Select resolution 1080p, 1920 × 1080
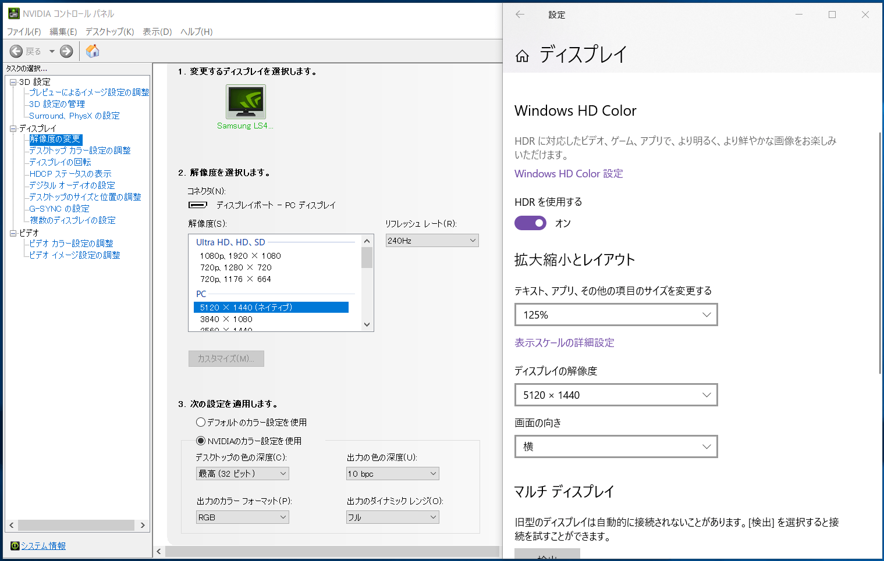The width and height of the screenshot is (884, 561). (240, 256)
